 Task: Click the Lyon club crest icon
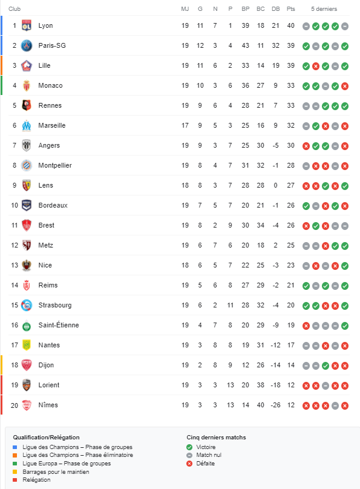click(27, 25)
